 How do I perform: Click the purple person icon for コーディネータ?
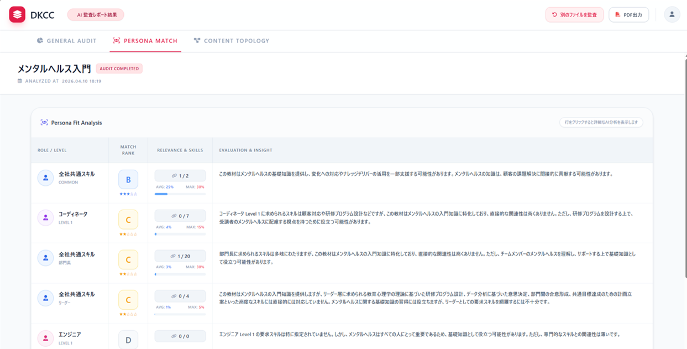[45, 218]
